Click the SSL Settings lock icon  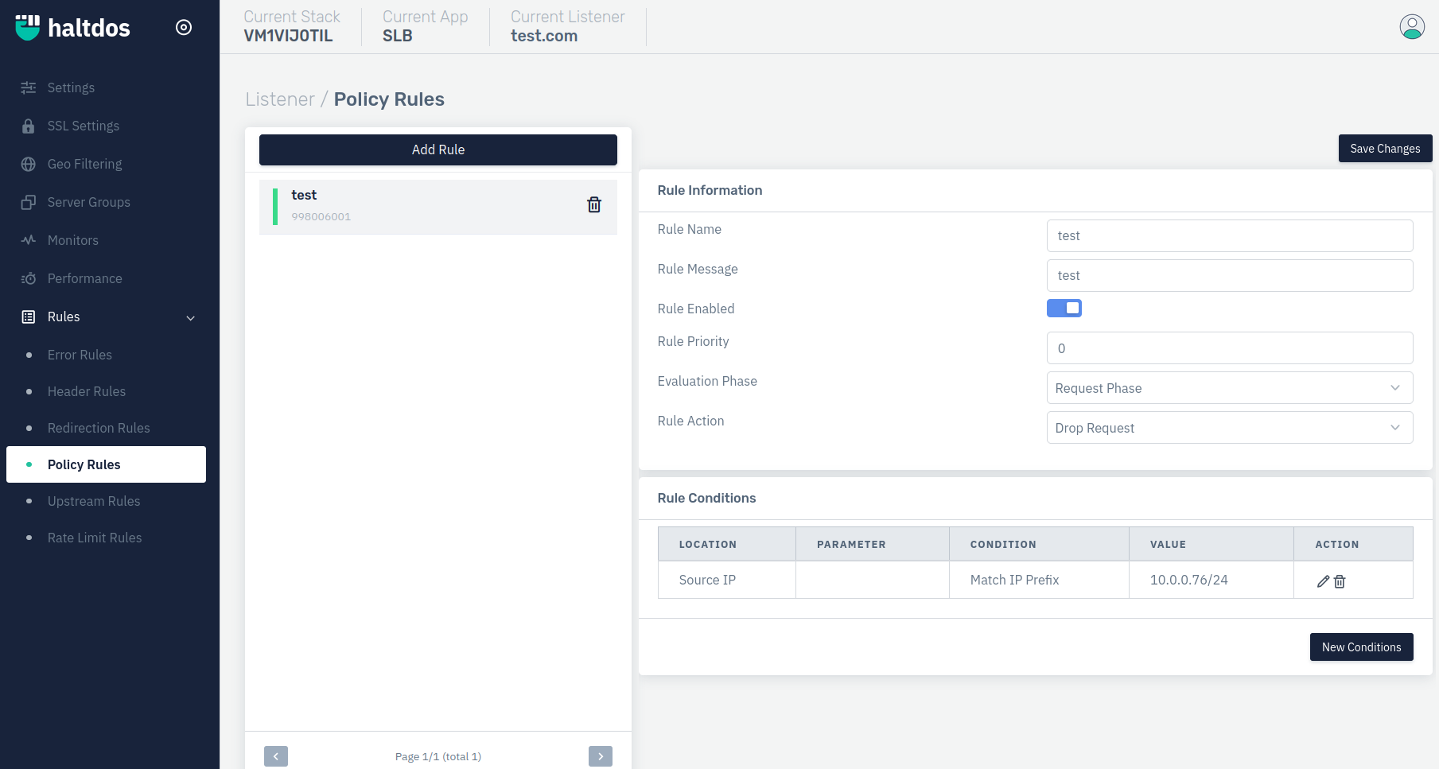tap(29, 126)
